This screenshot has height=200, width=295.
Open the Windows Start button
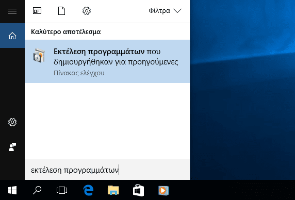[12, 190]
